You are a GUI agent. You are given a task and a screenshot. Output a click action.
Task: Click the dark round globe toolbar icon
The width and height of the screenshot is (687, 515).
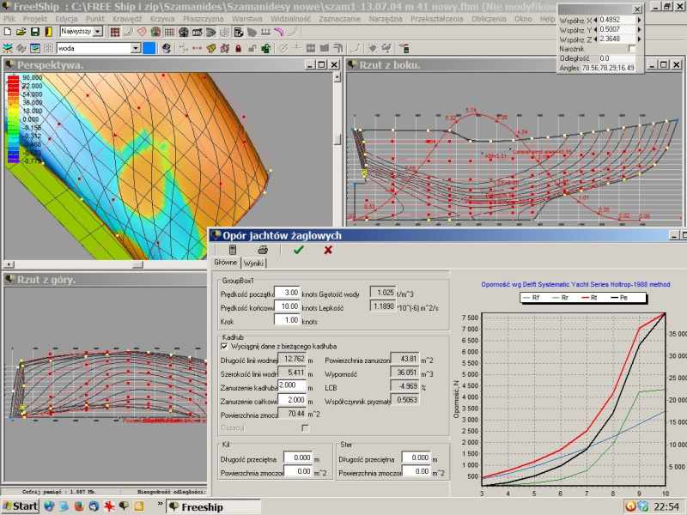(x=184, y=32)
